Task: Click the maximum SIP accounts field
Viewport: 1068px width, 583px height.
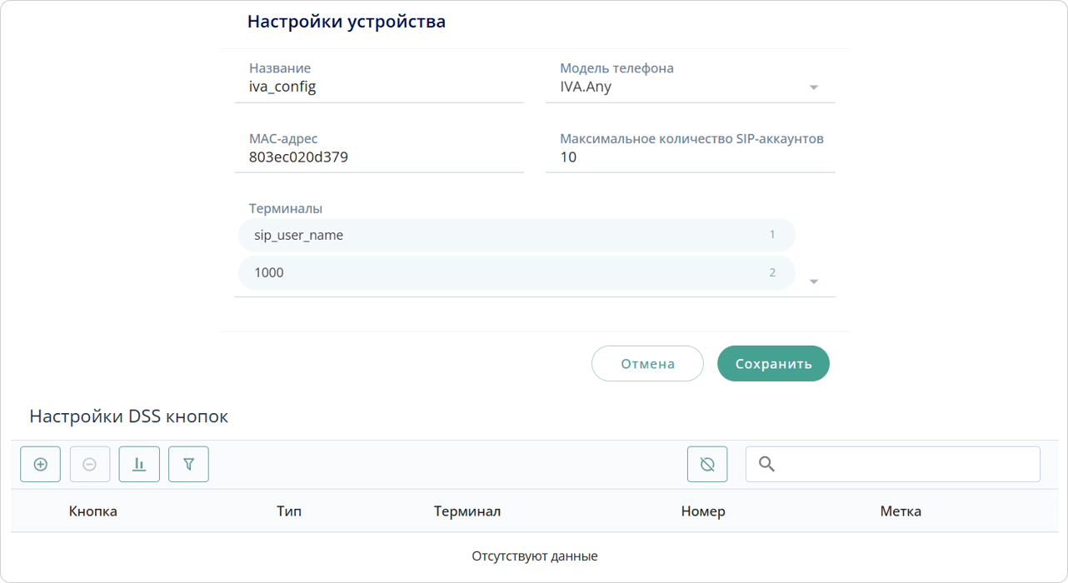Action: coord(690,157)
